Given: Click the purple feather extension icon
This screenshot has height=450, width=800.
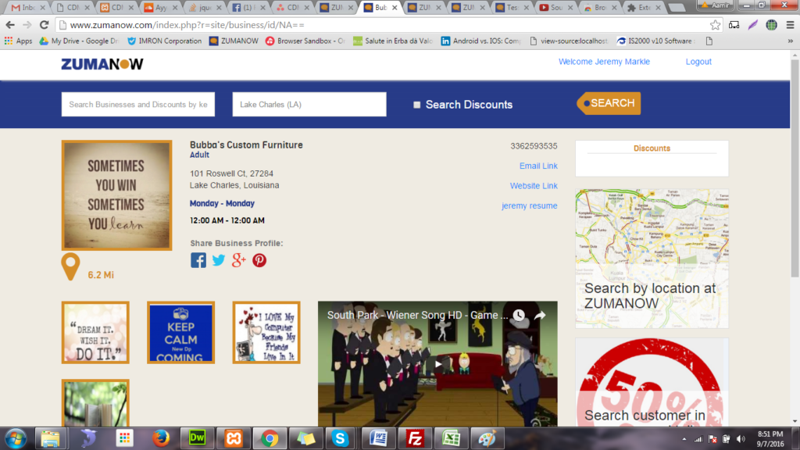Looking at the screenshot, I should 753,24.
